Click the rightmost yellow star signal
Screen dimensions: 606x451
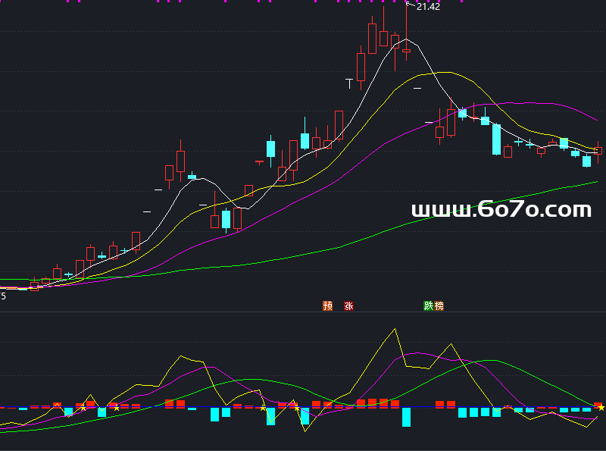click(x=601, y=408)
